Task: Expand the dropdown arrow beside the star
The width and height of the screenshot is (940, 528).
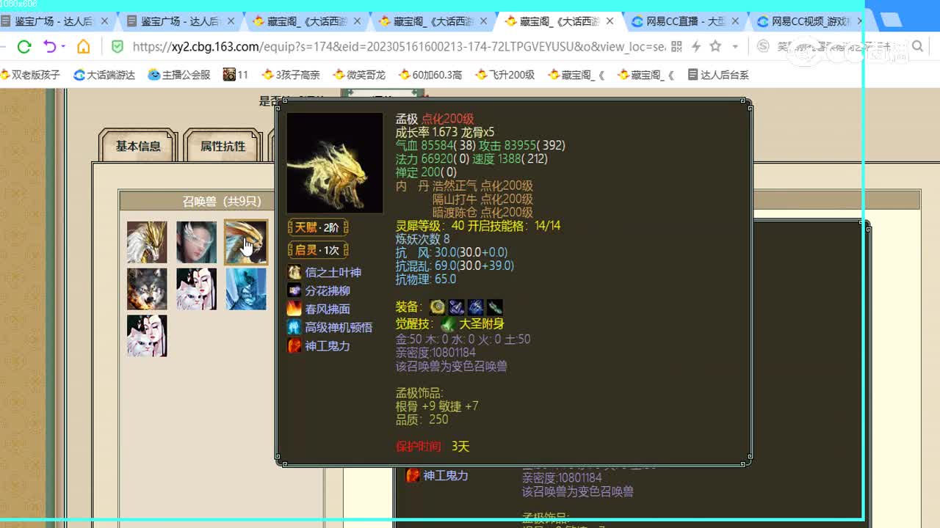Action: pos(734,47)
